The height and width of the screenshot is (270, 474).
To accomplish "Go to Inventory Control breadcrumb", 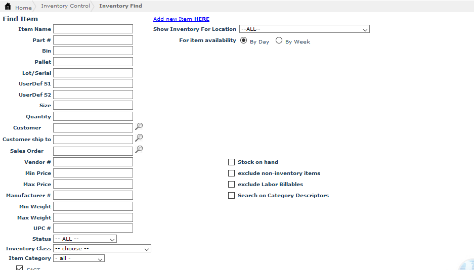I will (65, 6).
